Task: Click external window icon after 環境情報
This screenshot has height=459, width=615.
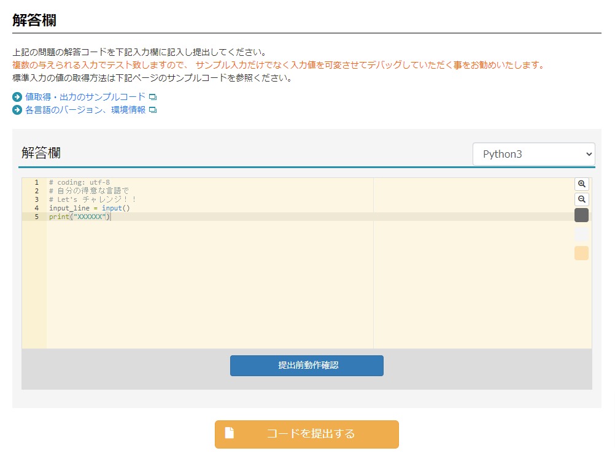Action: coord(153,110)
